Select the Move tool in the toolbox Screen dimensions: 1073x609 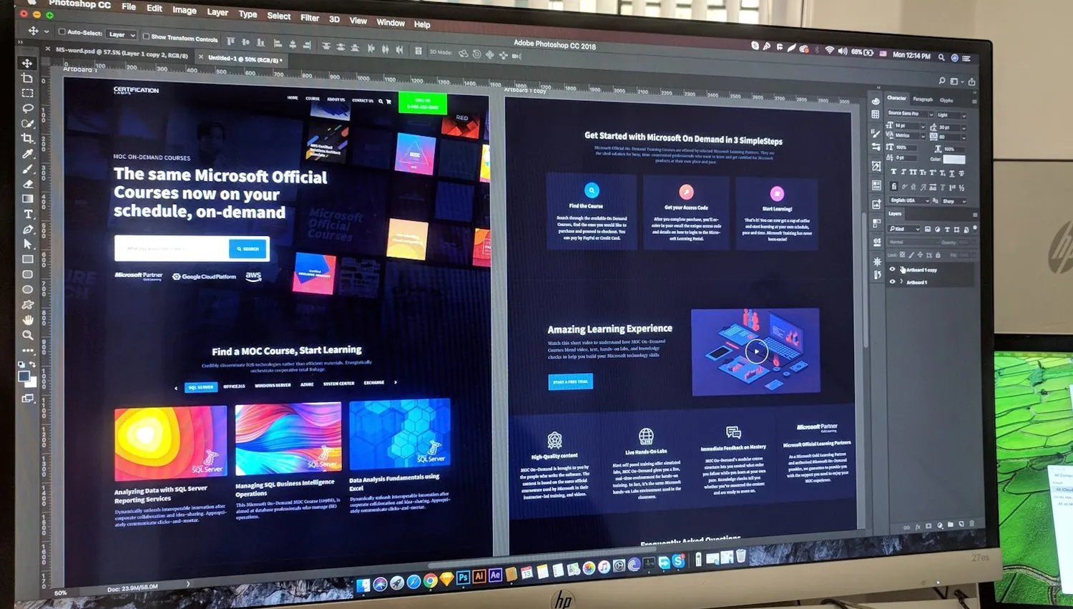(27, 63)
